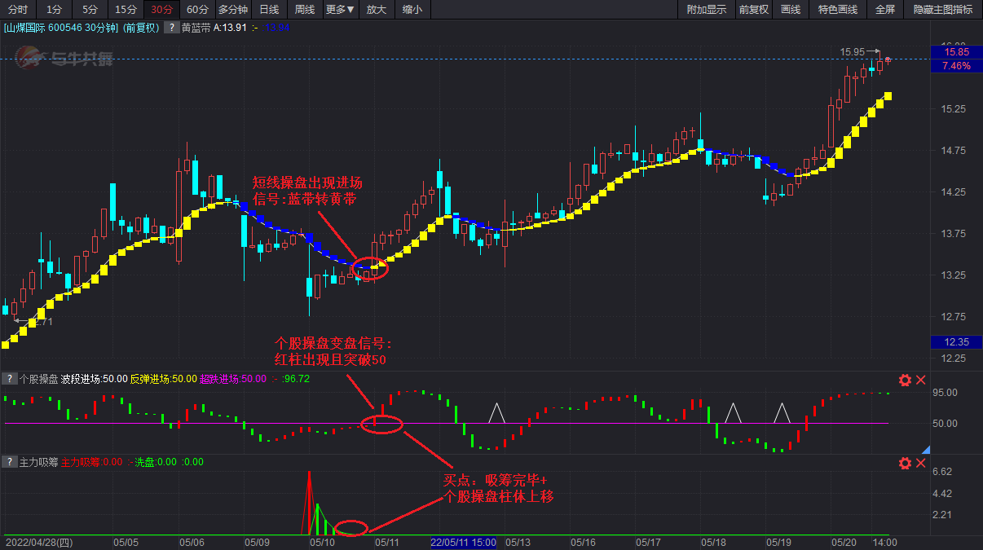The height and width of the screenshot is (550, 983).
Task: Open 附加显示 options
Action: click(707, 10)
